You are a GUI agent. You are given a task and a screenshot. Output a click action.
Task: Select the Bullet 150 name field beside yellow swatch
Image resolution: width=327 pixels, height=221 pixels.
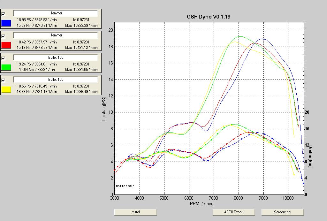coord(56,79)
